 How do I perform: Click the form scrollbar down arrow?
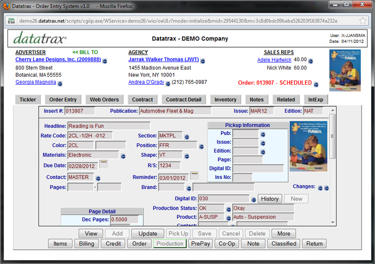[332, 222]
